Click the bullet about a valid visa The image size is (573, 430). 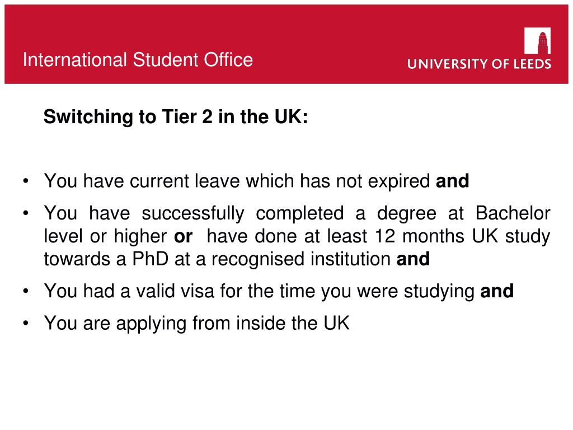click(279, 291)
